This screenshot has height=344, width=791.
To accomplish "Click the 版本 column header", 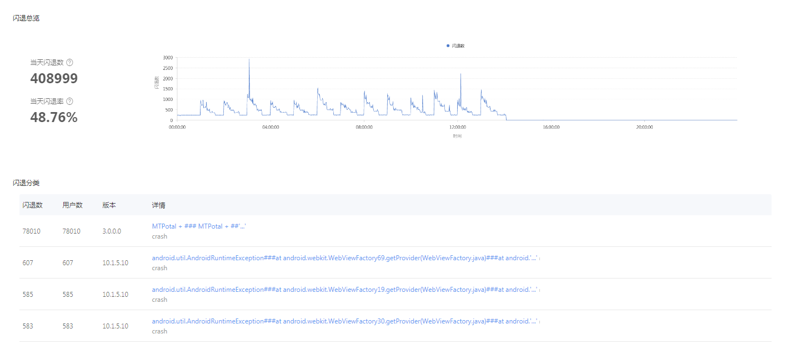I will (x=109, y=205).
